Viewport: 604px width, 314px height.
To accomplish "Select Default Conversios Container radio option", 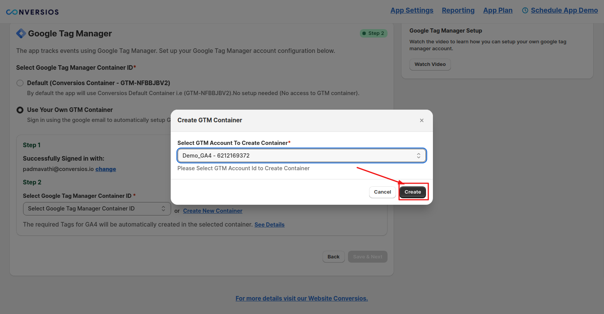I will pyautogui.click(x=20, y=83).
